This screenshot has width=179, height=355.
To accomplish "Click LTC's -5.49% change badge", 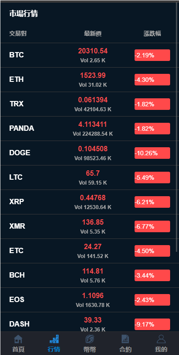I will click(x=152, y=177).
